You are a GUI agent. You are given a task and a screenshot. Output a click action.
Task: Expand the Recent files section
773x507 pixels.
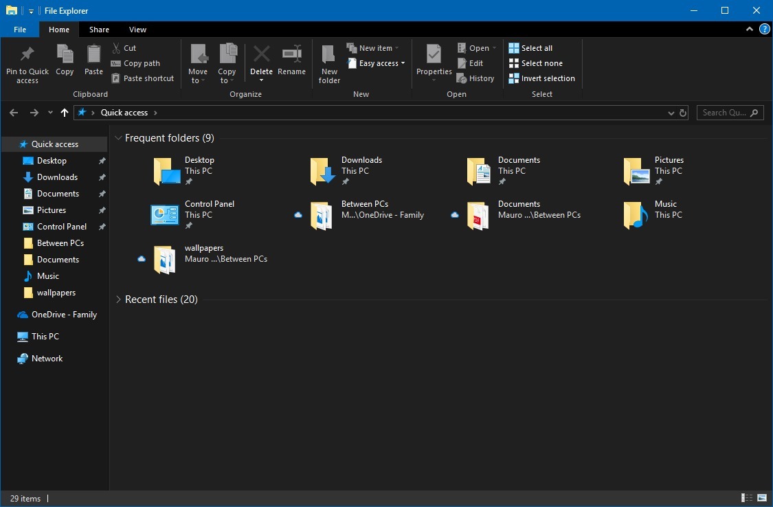tap(118, 300)
